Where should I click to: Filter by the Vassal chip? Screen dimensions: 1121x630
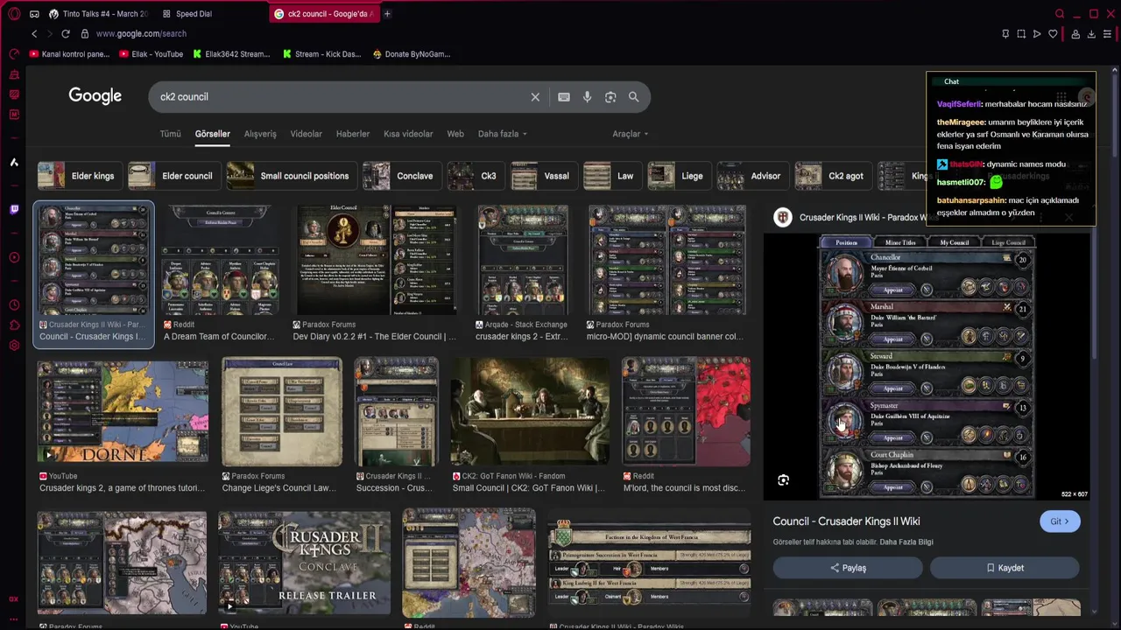coord(543,176)
